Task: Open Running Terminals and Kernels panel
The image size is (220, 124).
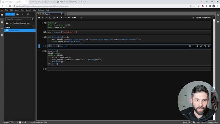Action: [2, 22]
